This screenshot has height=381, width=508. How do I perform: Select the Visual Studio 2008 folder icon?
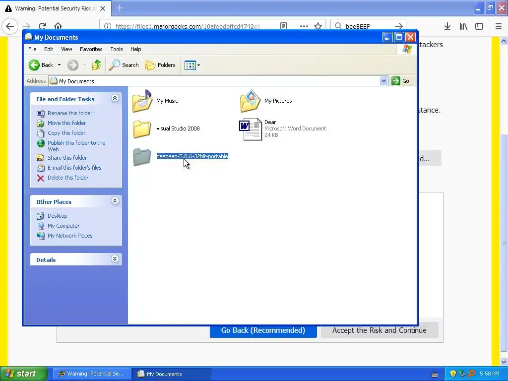tap(142, 129)
